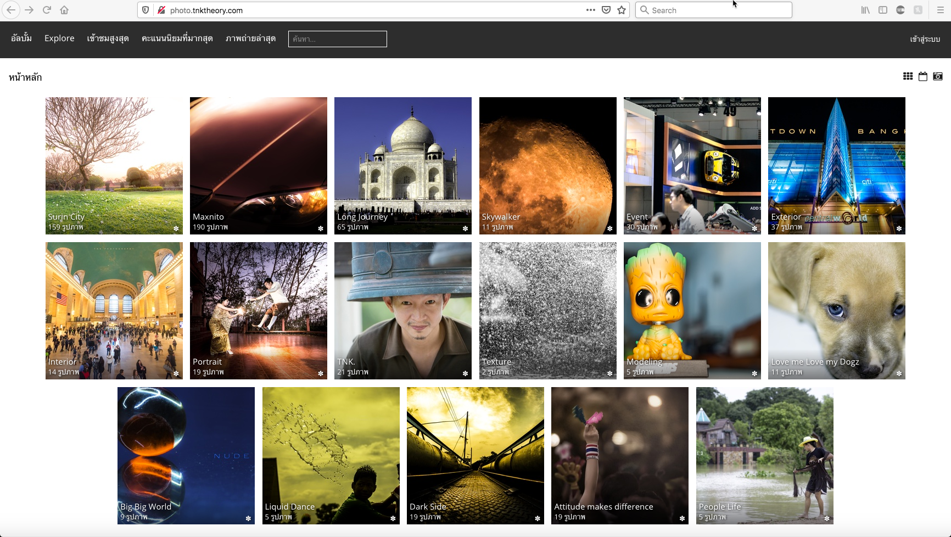Save the page to Pocket

point(606,10)
